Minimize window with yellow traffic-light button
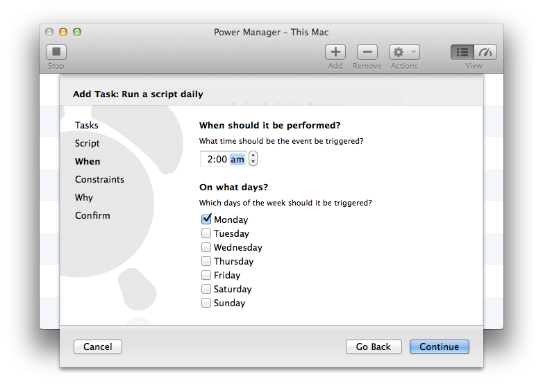Viewport: 543px width, 384px height. pos(63,32)
